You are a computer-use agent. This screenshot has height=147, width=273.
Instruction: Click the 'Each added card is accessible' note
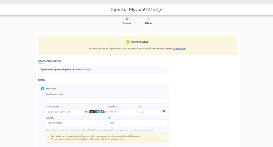[95, 136]
